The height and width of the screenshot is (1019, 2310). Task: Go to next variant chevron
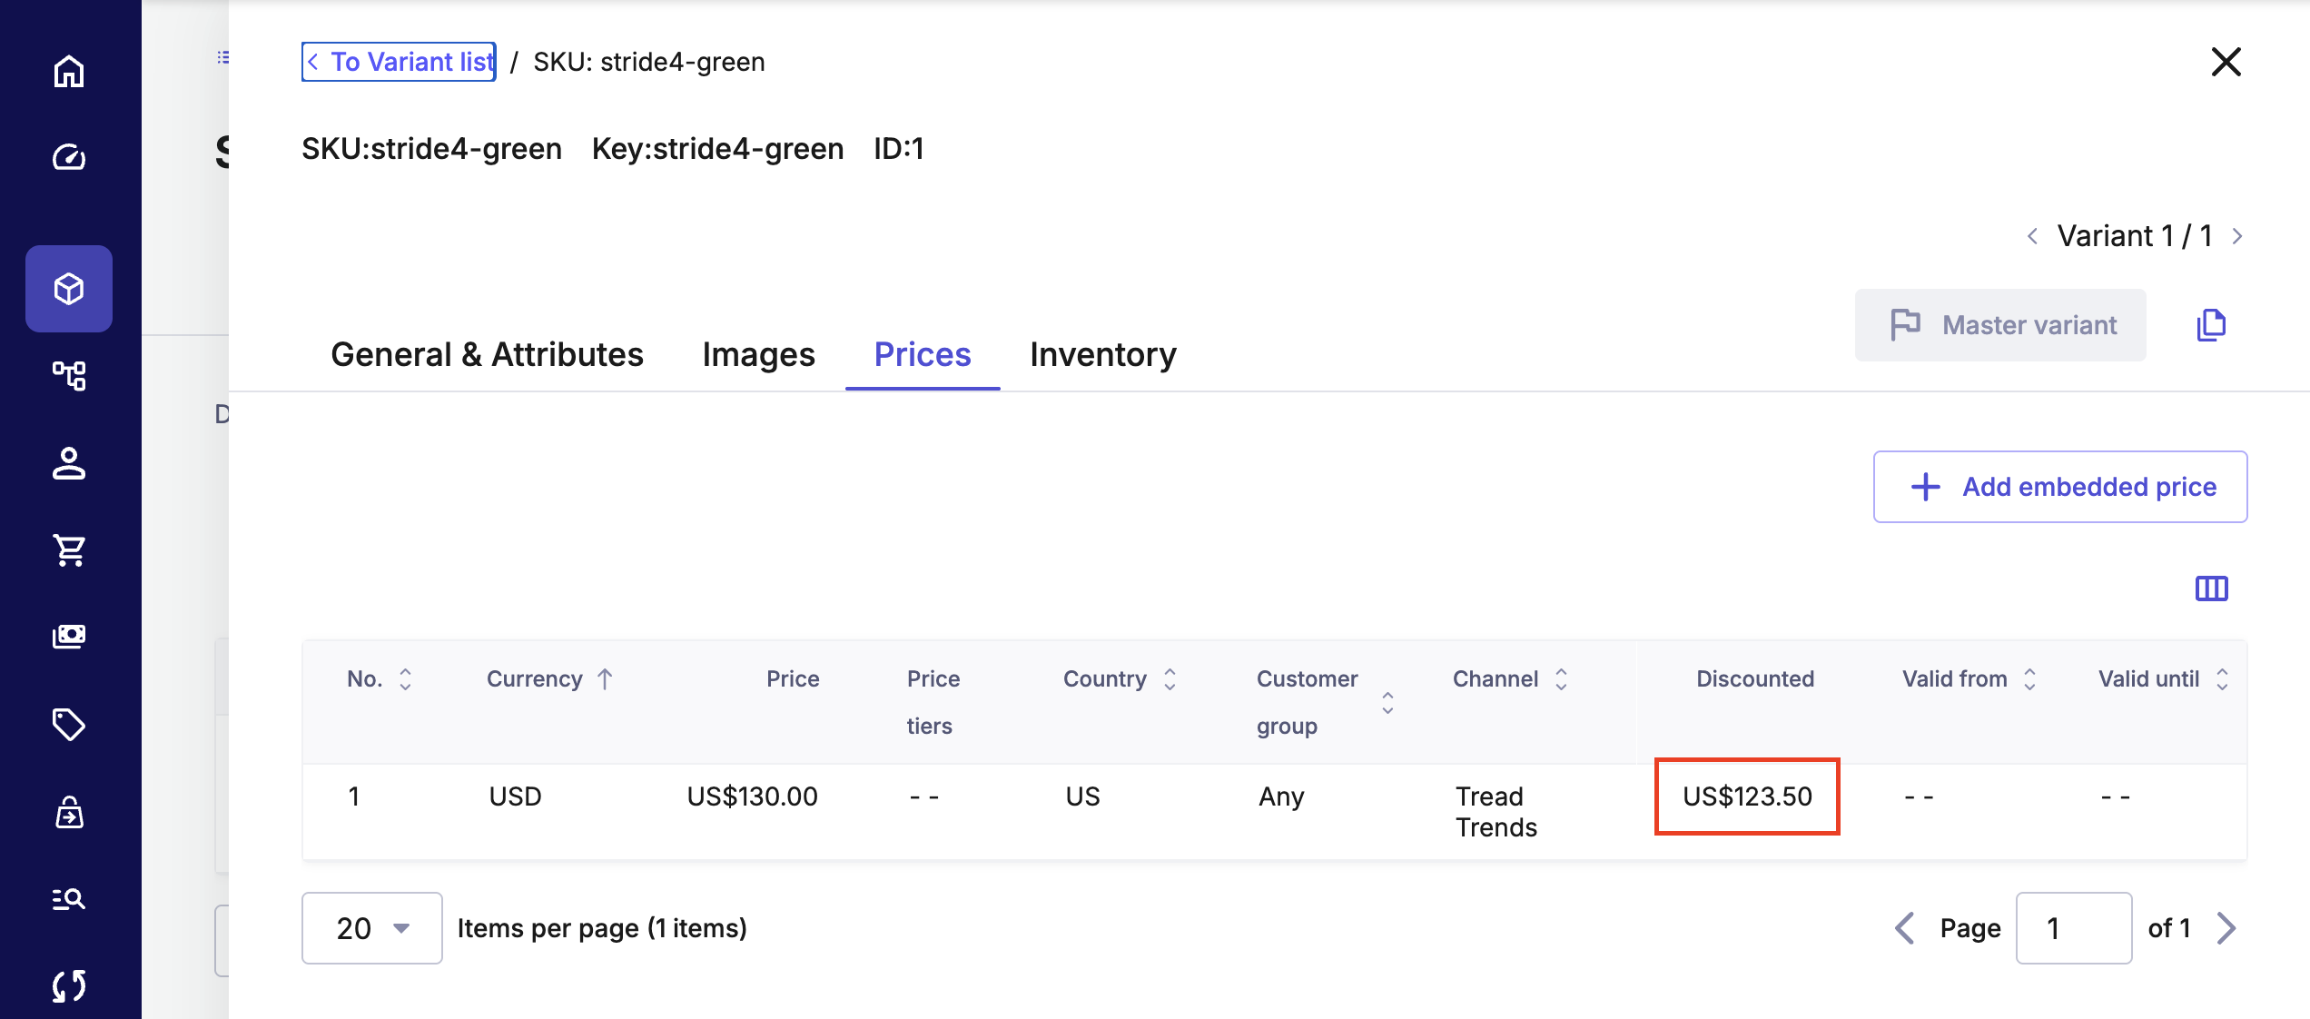pyautogui.click(x=2237, y=236)
